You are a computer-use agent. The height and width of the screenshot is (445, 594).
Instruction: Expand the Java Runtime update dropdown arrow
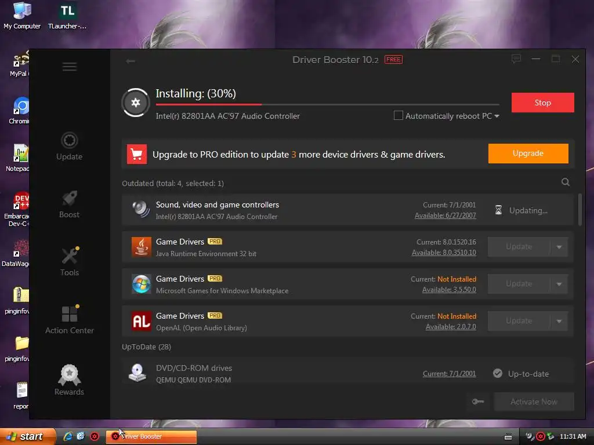(x=559, y=247)
